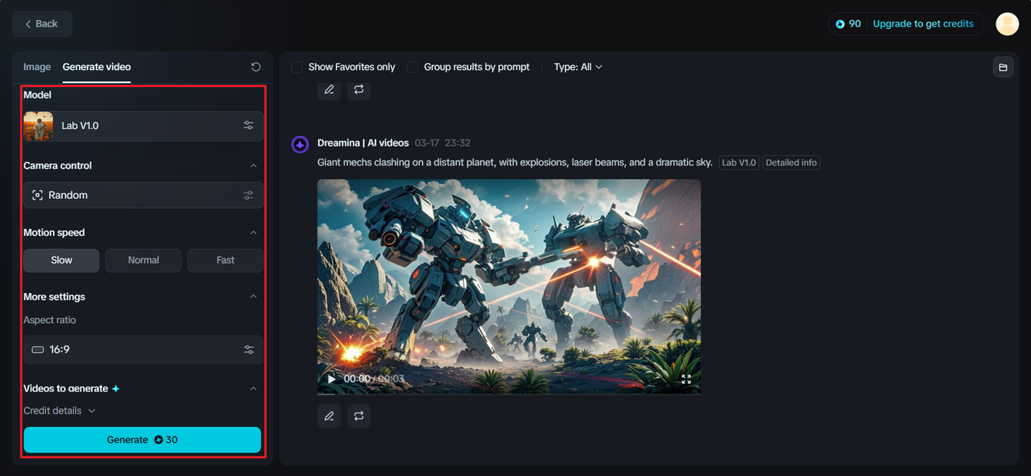The image size is (1031, 476).
Task: Open the Type: All filter dropdown
Action: [x=578, y=67]
